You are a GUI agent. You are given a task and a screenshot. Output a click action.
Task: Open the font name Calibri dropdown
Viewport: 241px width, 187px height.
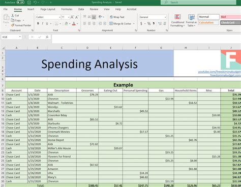(59, 17)
